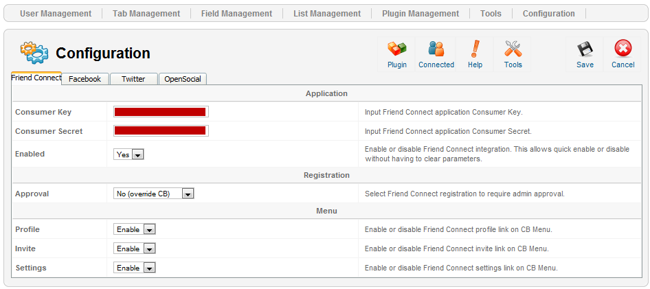Open the Tab Management menu
This screenshot has height=289, width=650.
point(146,14)
